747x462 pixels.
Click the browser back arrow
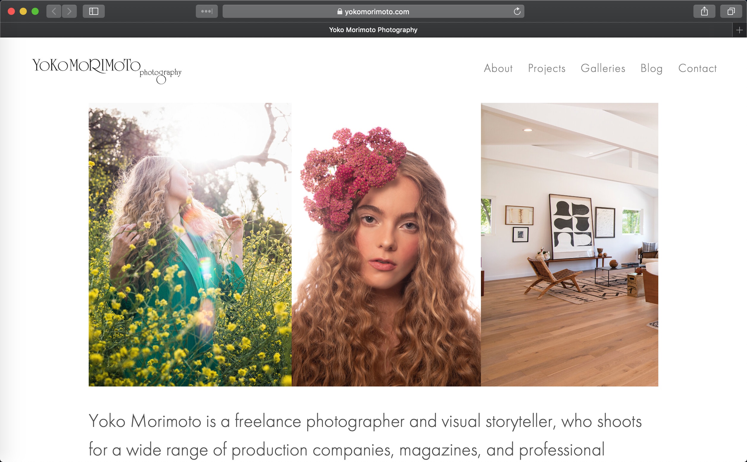point(54,12)
